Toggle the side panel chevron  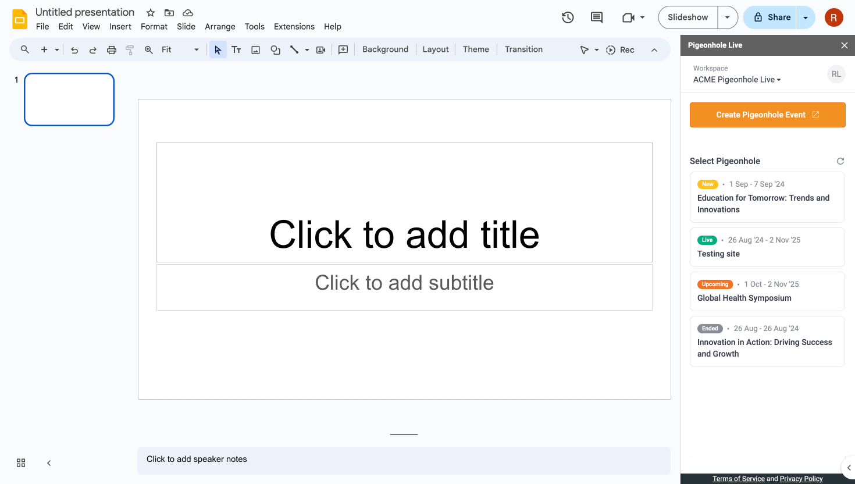(x=849, y=467)
